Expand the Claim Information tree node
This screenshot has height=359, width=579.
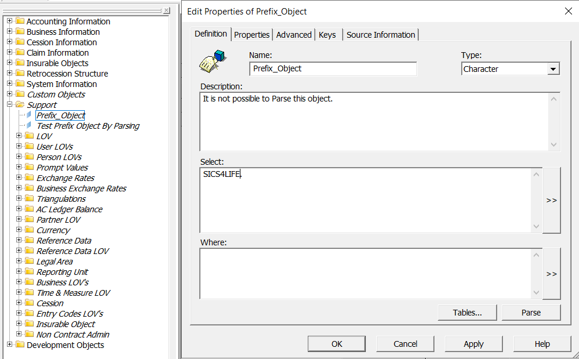[10, 53]
